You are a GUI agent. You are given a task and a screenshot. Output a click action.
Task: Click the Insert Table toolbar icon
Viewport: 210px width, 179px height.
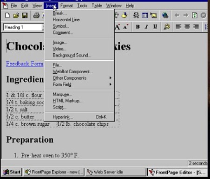point(145,15)
